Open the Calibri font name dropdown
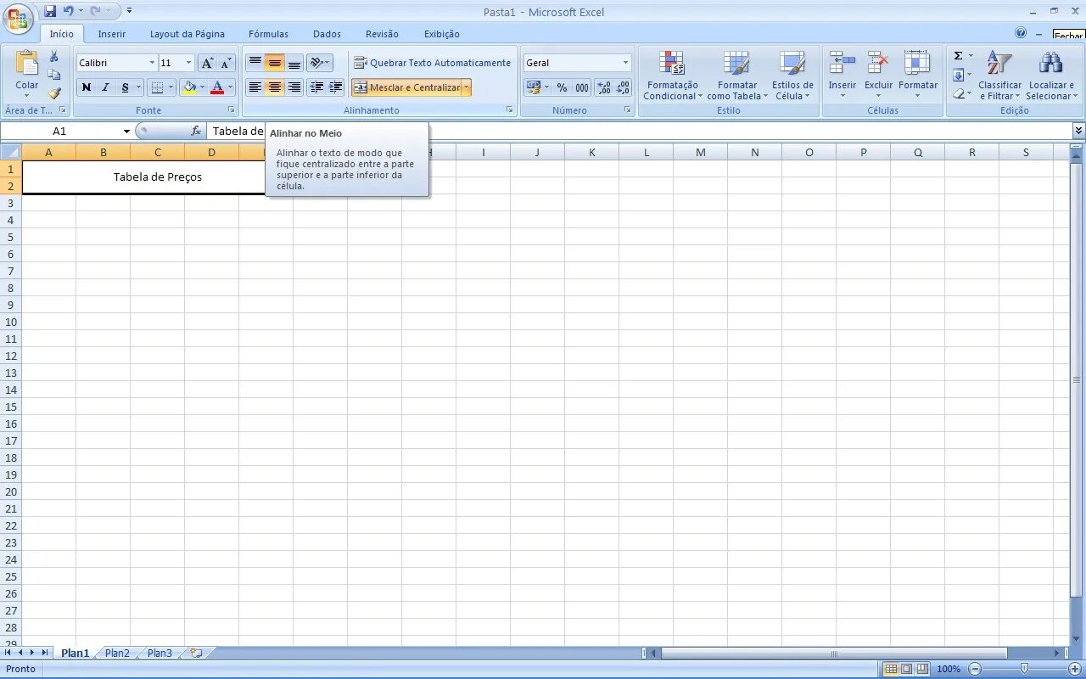The image size is (1086, 679). 152,63
